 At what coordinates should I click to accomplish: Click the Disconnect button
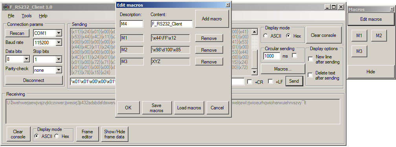pos(34,80)
